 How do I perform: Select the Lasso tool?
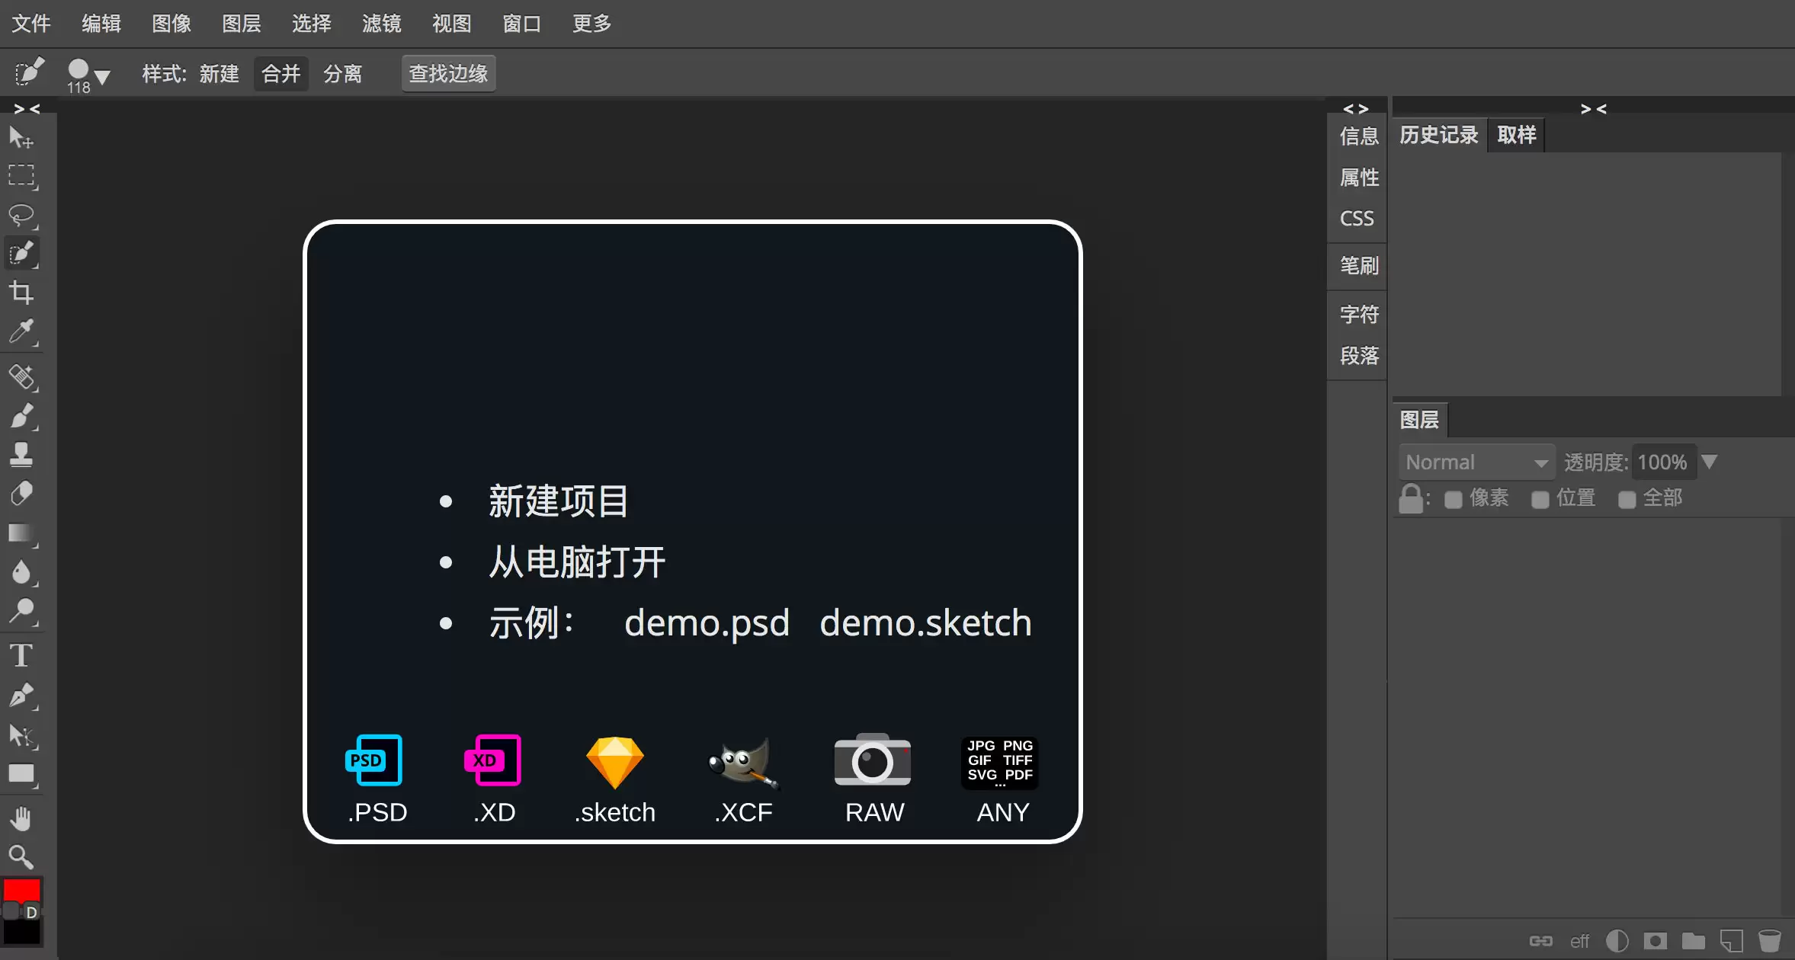(x=21, y=216)
